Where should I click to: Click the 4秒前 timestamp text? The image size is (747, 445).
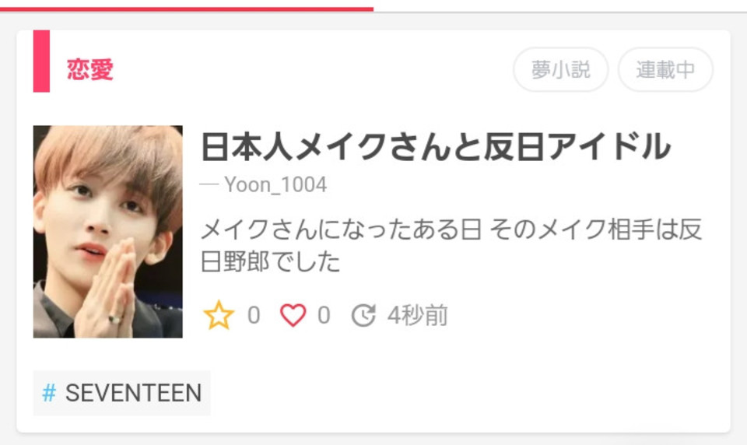[x=417, y=315]
